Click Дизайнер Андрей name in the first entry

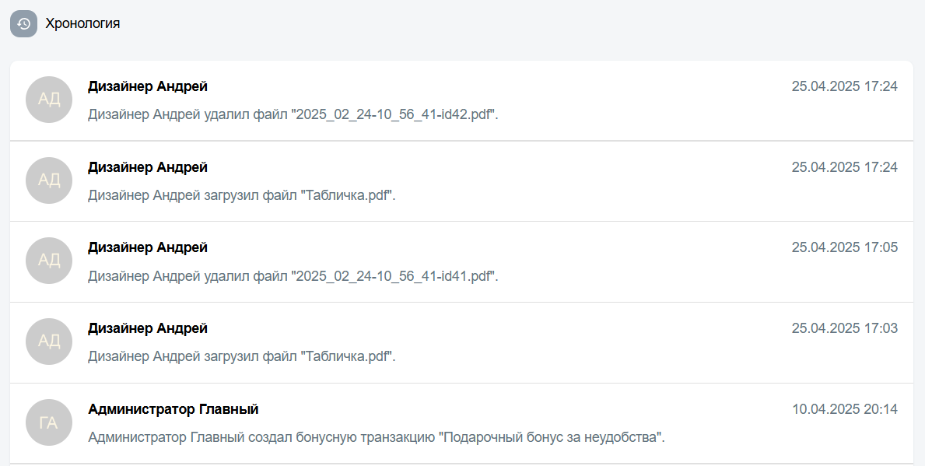click(x=148, y=86)
